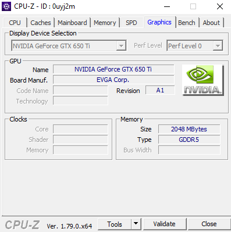The image size is (231, 232).
Task: Expand the Tools dropdown arrow
Action: pyautogui.click(x=136, y=224)
